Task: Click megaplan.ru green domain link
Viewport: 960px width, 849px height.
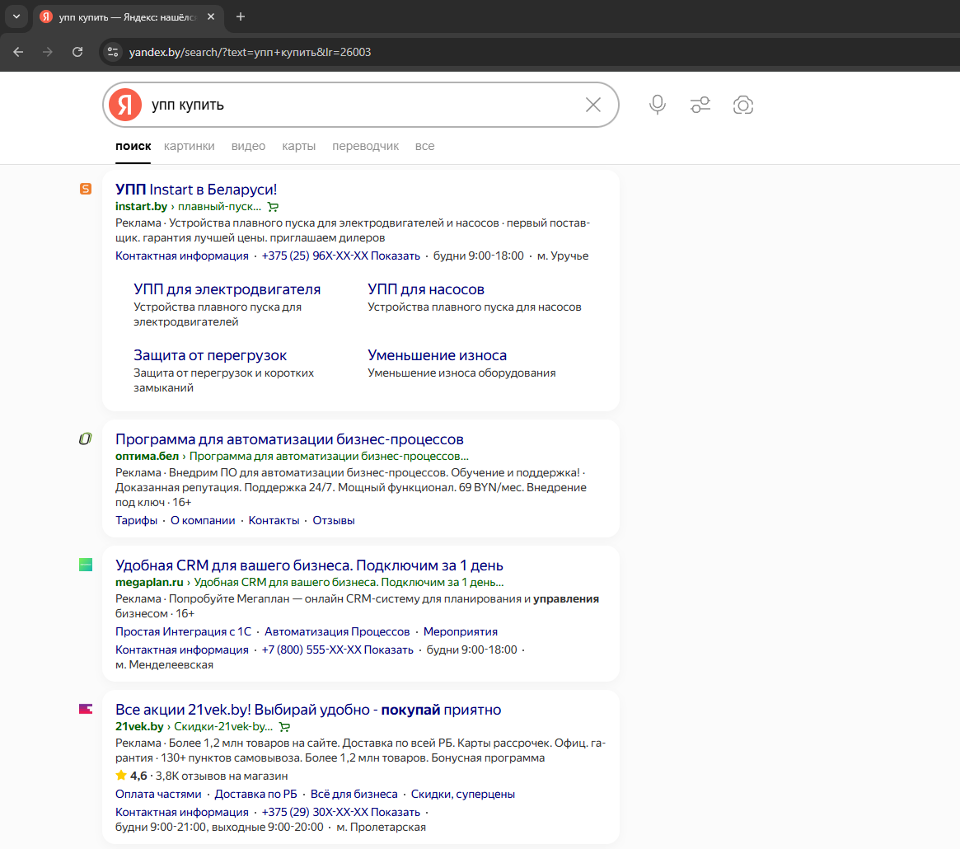Action: point(149,583)
